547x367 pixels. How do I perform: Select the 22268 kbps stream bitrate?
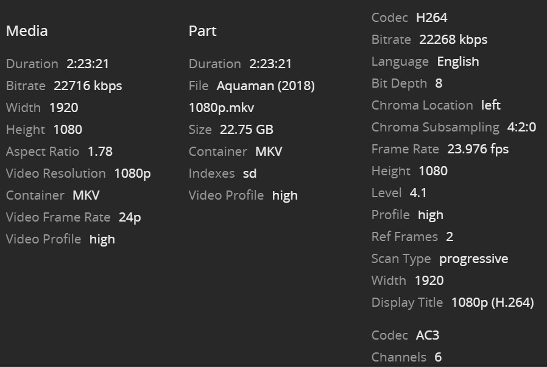pos(453,40)
